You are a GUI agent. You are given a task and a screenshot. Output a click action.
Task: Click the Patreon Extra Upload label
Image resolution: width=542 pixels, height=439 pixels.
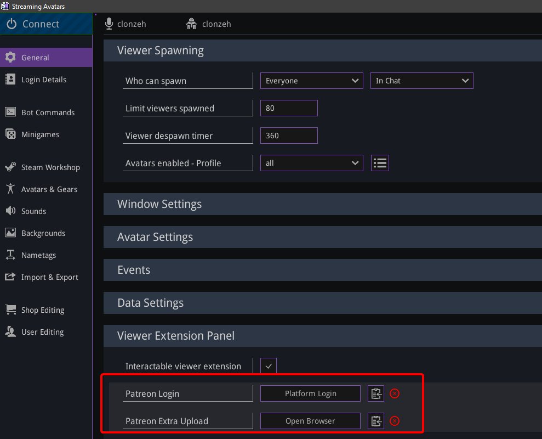click(x=167, y=421)
